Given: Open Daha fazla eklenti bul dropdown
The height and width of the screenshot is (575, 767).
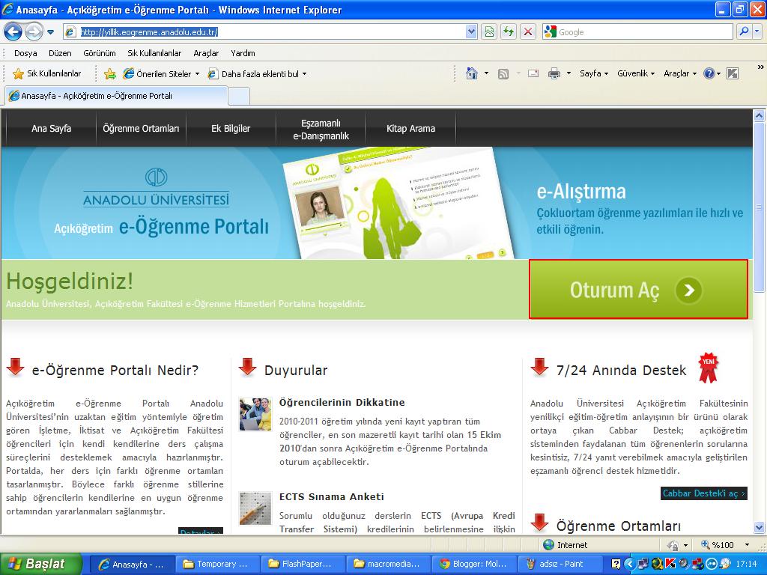Looking at the screenshot, I should (x=258, y=74).
